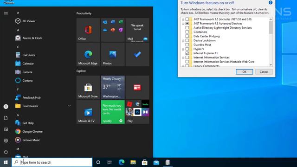Open the Office apps group tile
Image resolution: width=297 pixels, height=167 pixels.
click(113, 30)
